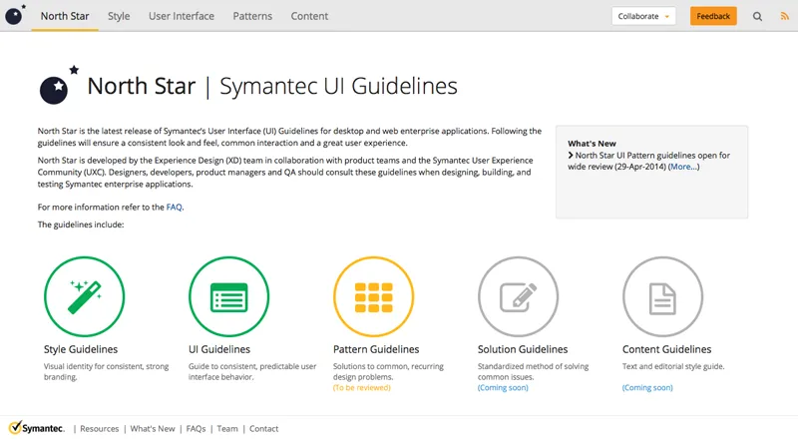Viewport: 798px width, 440px height.
Task: Select the North Star tab
Action: pyautogui.click(x=65, y=16)
